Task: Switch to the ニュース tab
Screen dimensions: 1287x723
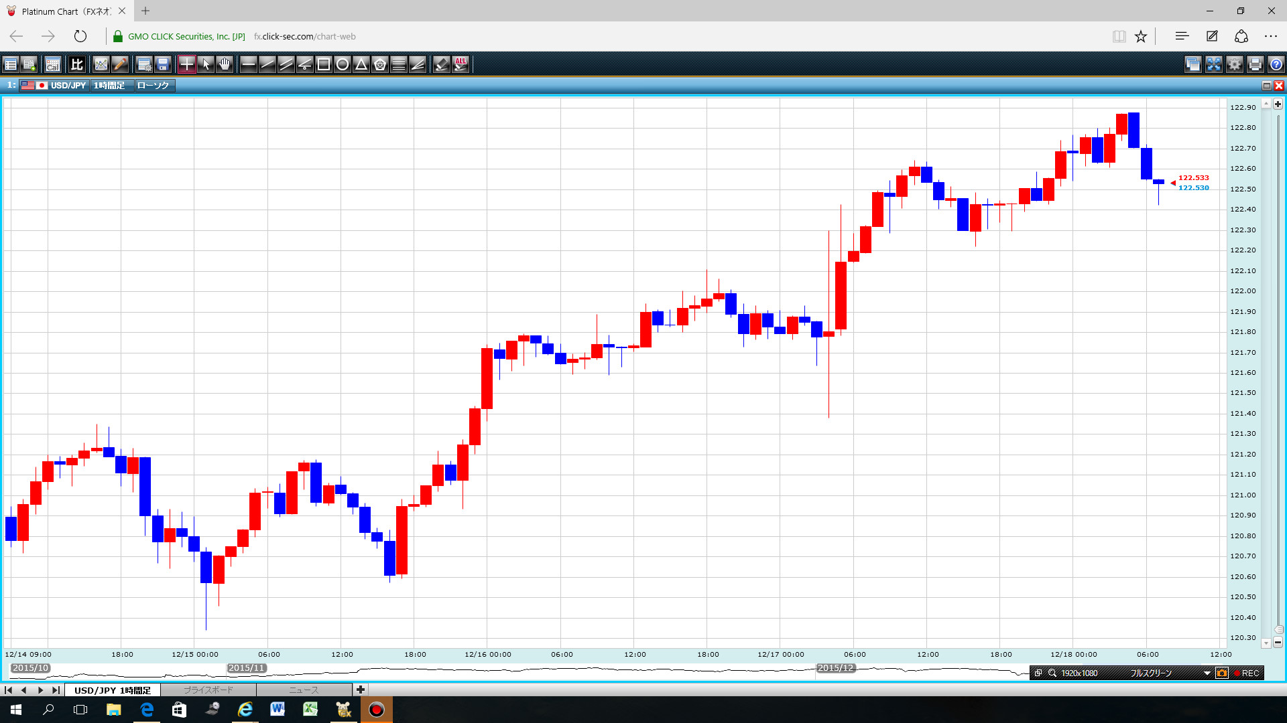Action: pos(304,690)
